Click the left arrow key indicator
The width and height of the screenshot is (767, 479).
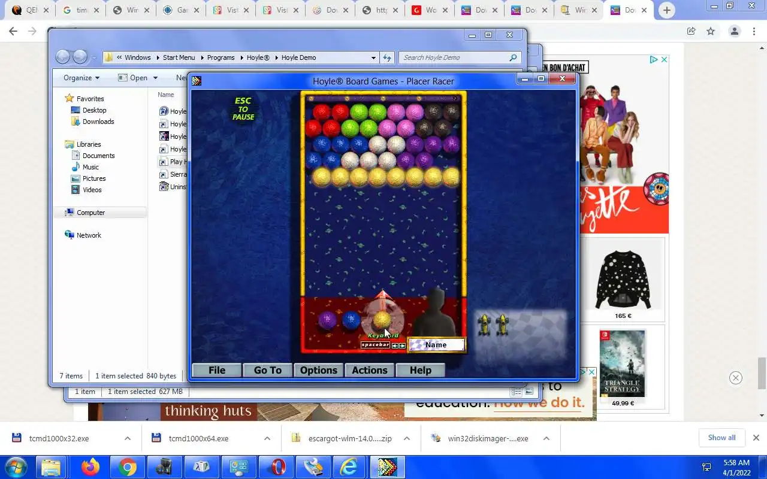395,345
